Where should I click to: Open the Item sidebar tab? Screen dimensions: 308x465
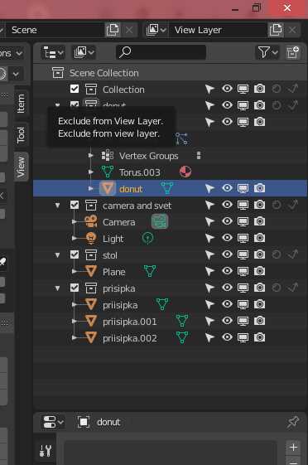[21, 104]
